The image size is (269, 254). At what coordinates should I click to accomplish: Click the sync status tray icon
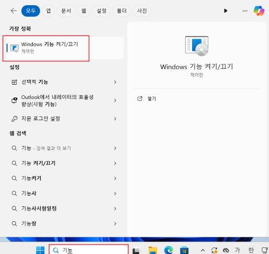(x=214, y=250)
